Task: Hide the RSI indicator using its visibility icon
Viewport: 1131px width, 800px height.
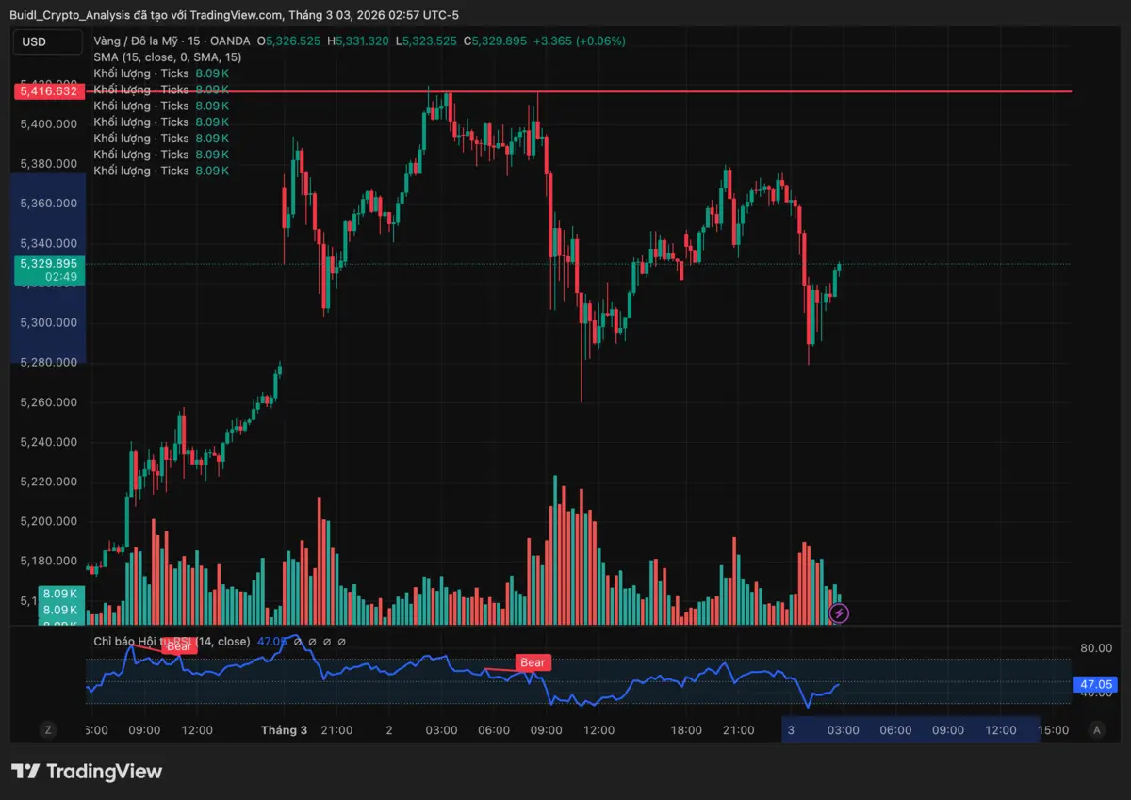Action: click(x=297, y=641)
